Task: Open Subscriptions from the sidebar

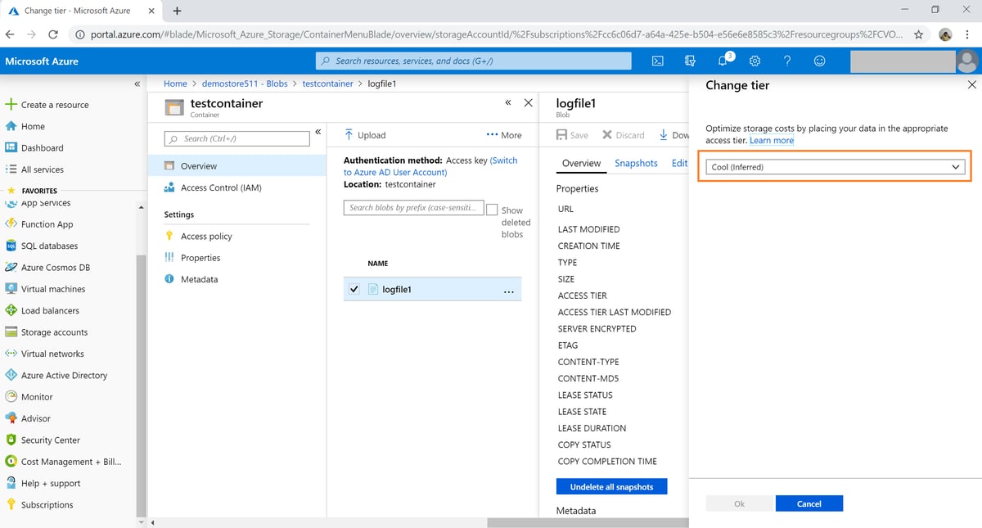Action: 47,505
